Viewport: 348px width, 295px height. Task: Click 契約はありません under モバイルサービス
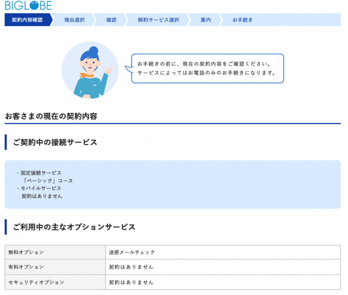click(42, 196)
